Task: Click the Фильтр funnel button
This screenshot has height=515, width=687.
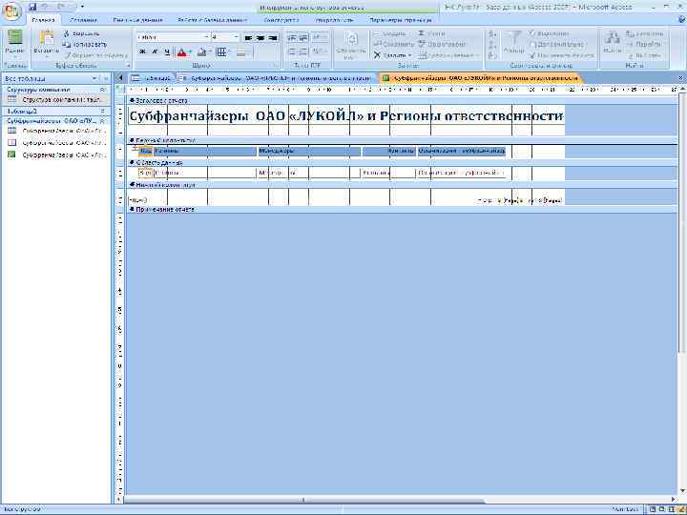Action: point(513,43)
